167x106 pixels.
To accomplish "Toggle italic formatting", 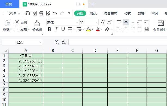I will 56,29.
